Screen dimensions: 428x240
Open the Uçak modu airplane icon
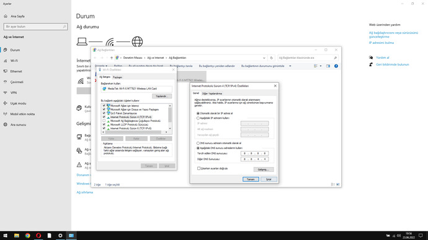click(x=5, y=103)
